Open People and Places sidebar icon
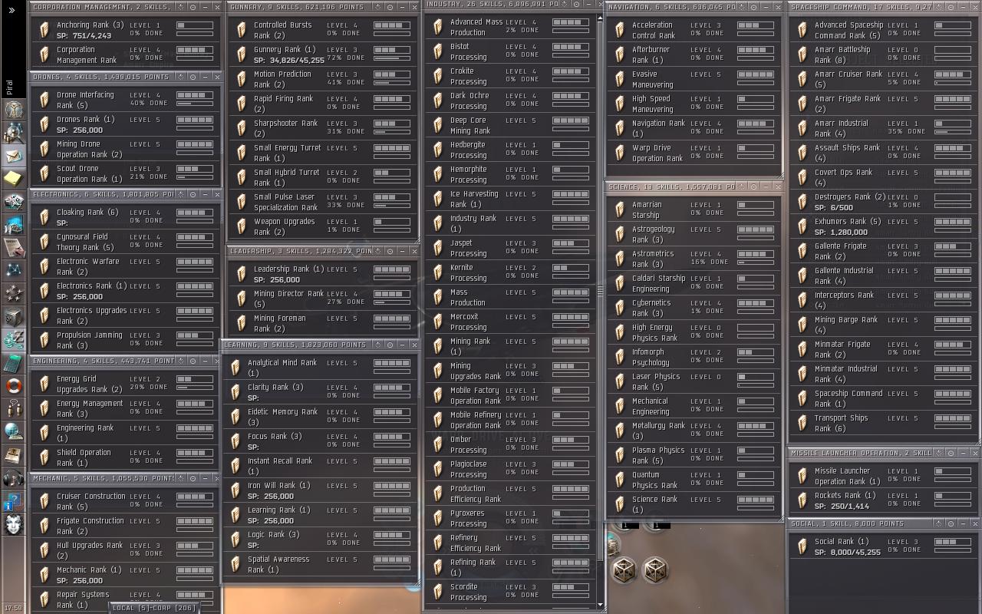The width and height of the screenshot is (982, 614). click(14, 133)
